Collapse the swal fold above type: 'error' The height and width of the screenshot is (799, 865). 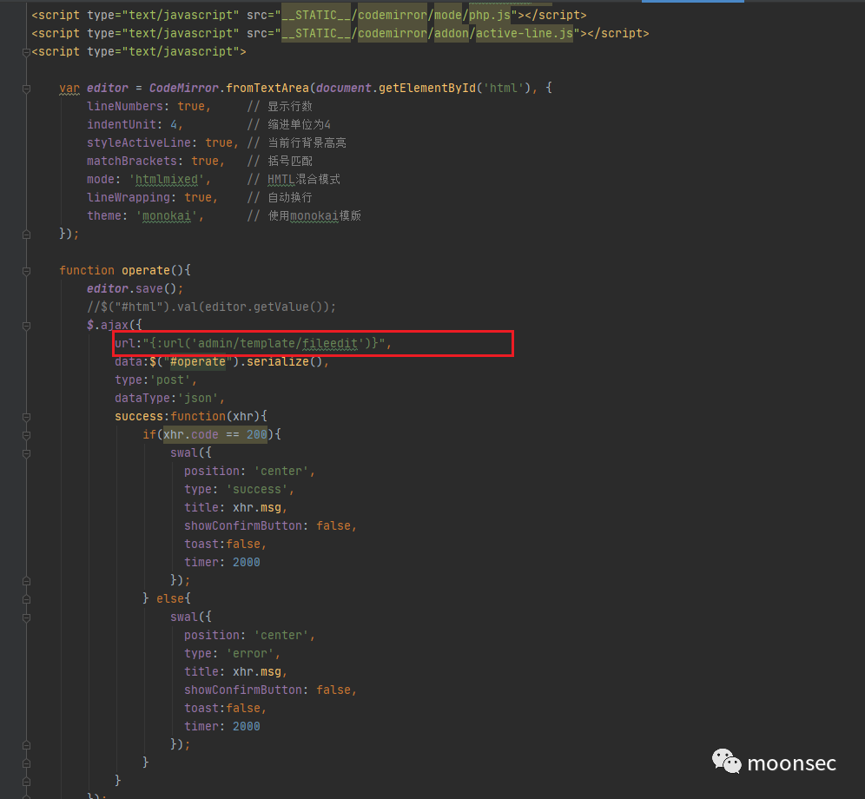coord(26,617)
